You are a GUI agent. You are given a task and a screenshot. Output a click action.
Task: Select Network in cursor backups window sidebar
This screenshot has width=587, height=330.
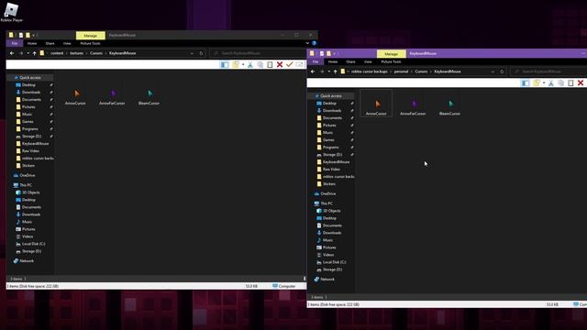pyautogui.click(x=327, y=280)
